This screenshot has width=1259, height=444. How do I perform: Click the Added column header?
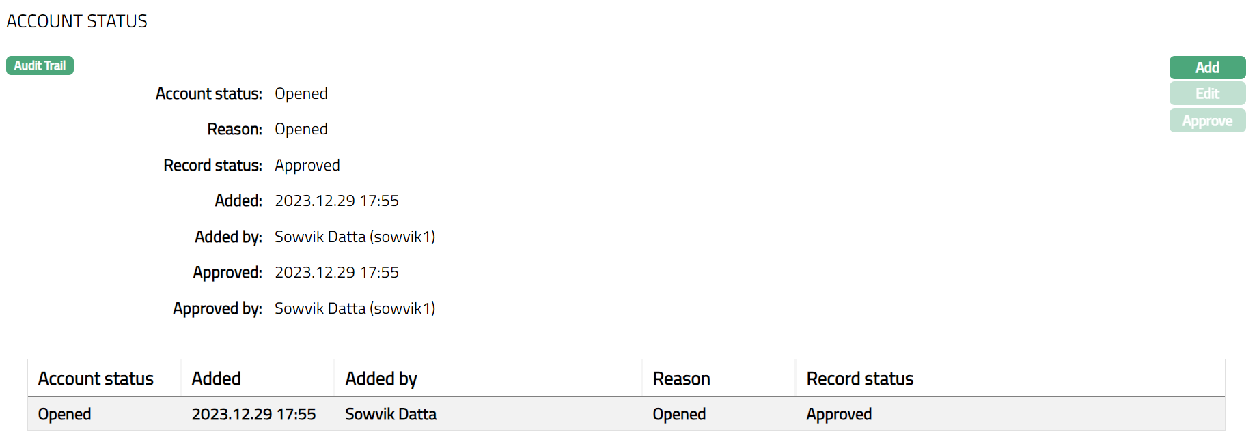tap(216, 379)
